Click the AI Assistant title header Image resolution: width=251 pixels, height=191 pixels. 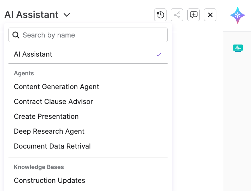pos(31,15)
